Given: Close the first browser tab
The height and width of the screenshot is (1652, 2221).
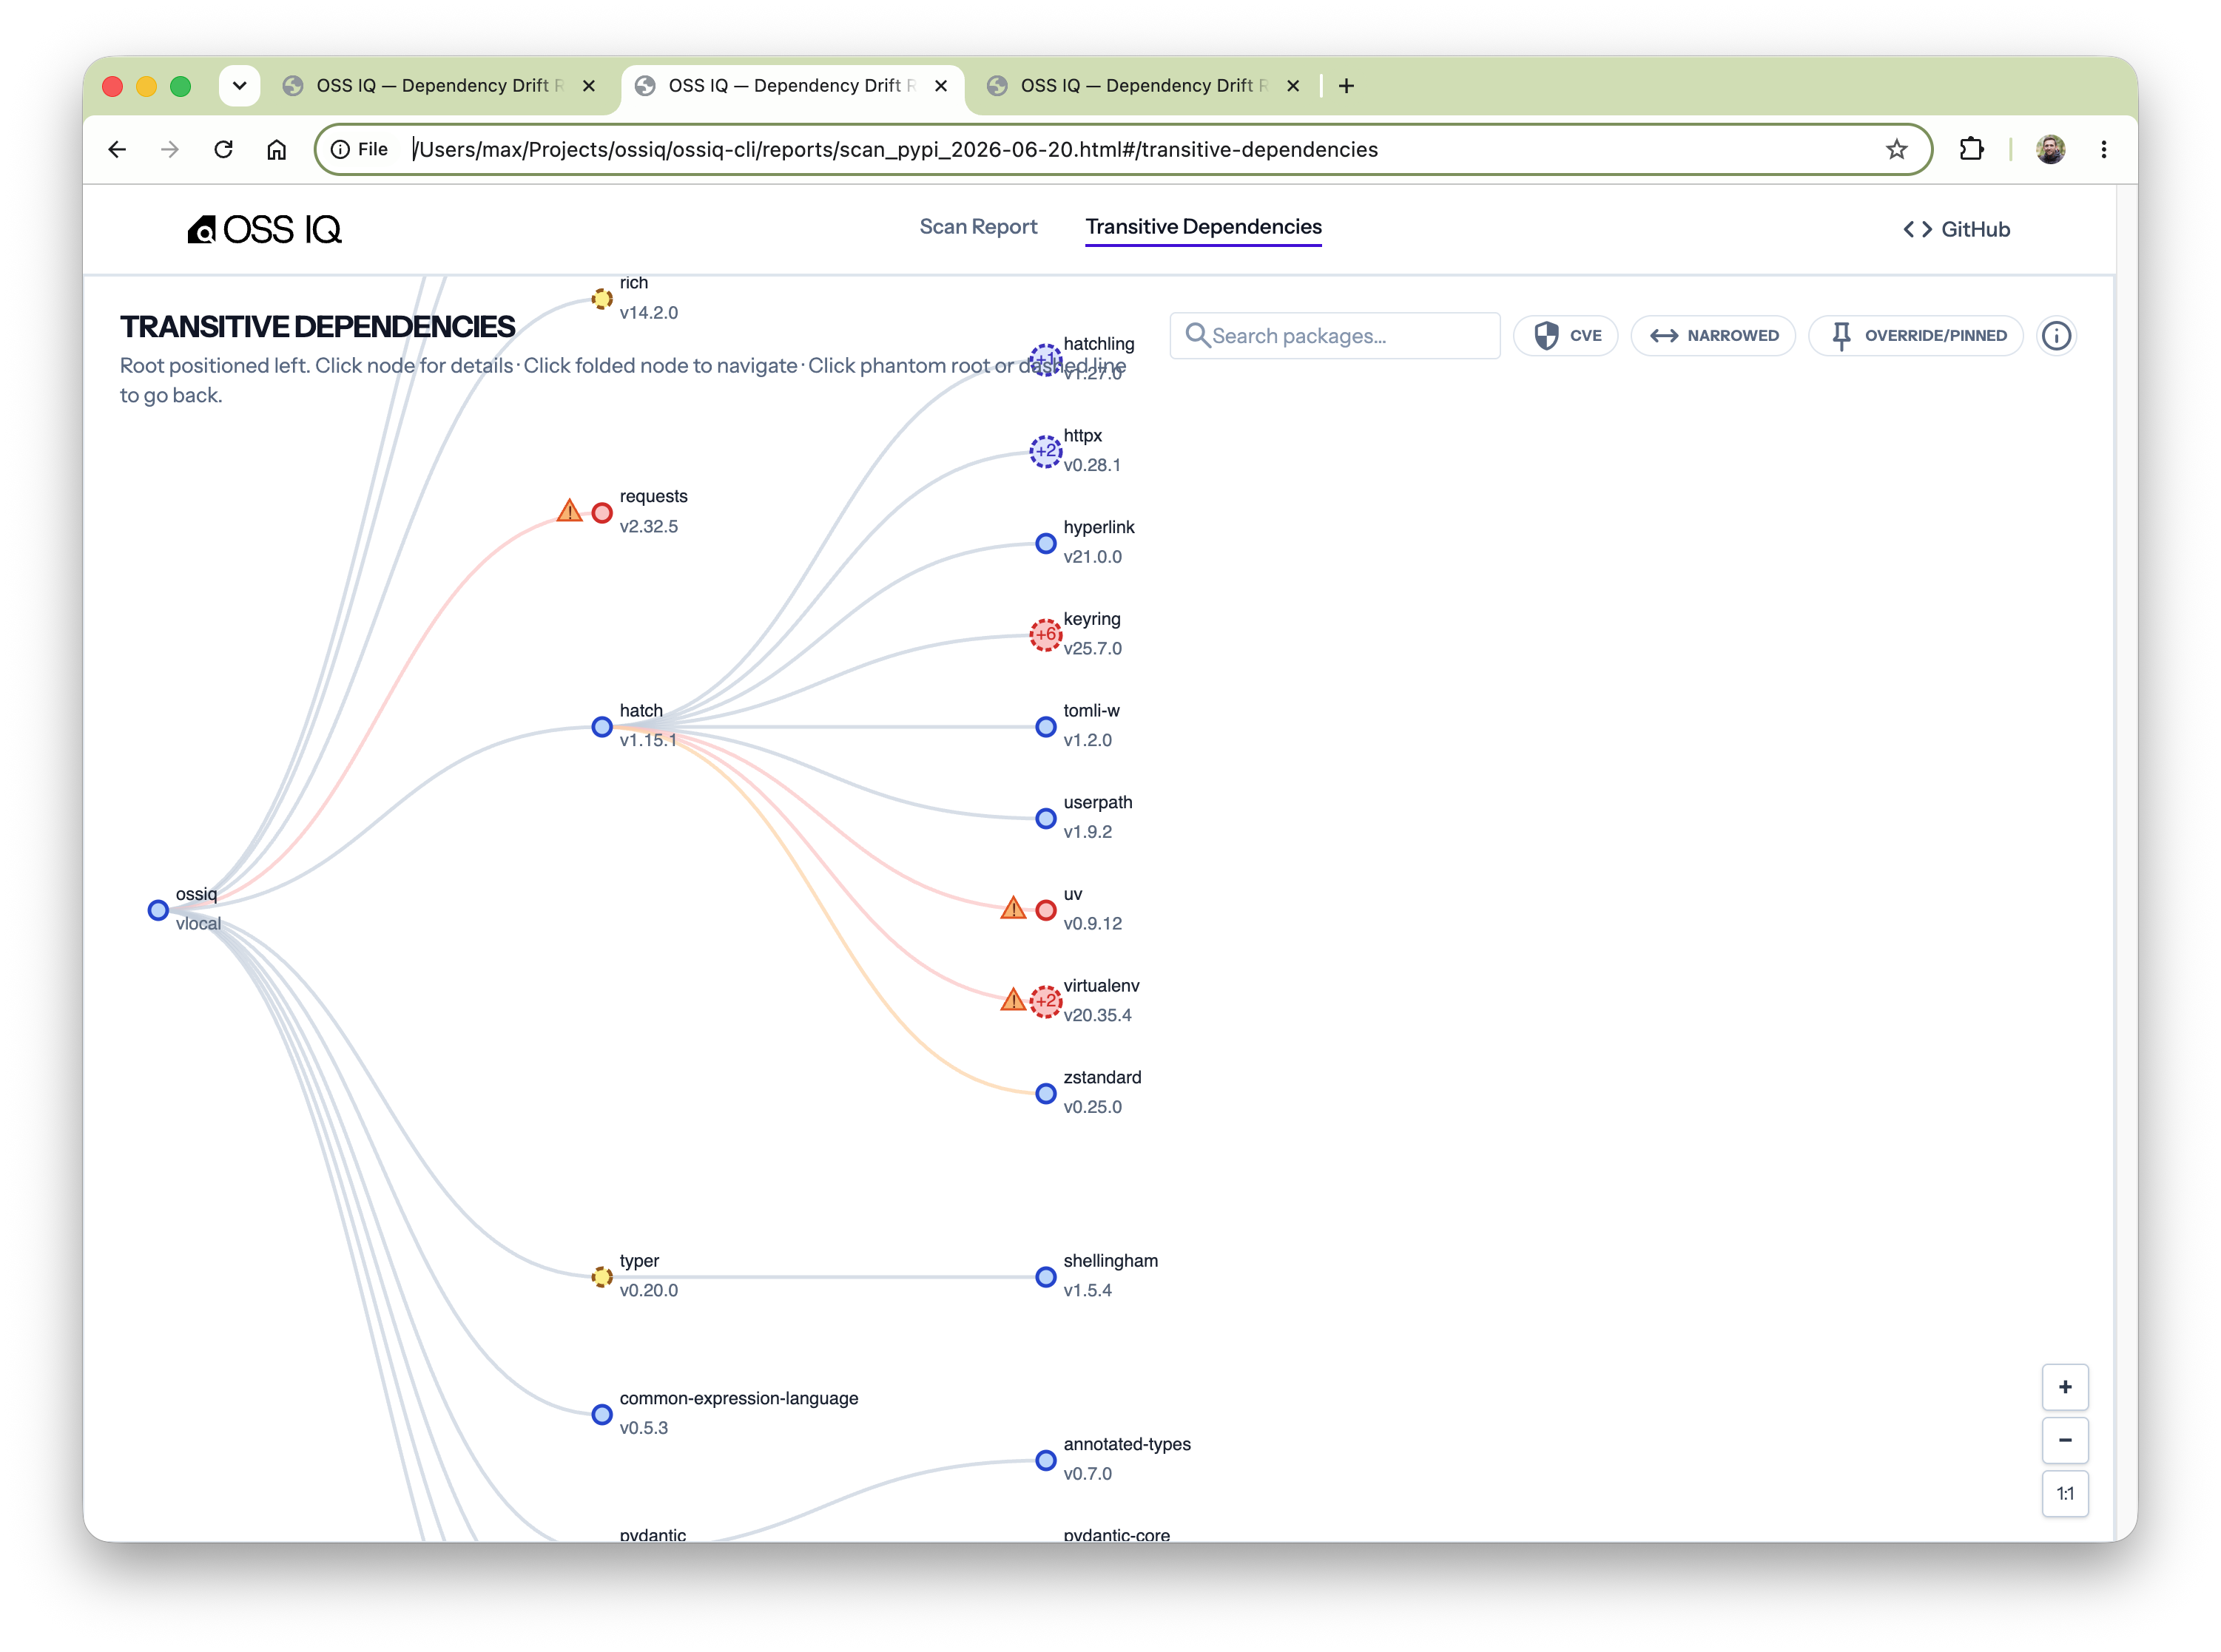Looking at the screenshot, I should click(588, 86).
